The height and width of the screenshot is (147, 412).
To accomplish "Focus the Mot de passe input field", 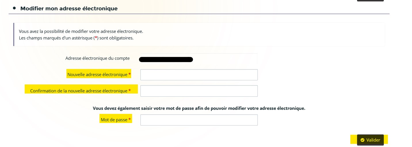I will (199, 120).
